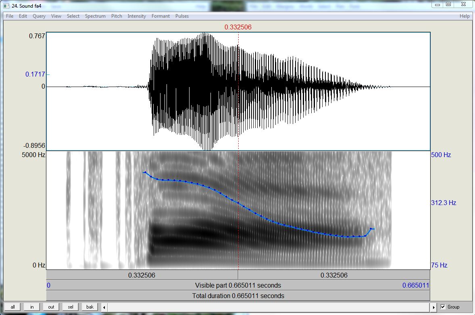This screenshot has width=475, height=315.
Task: Click the red cursor time 0.332506 label
Action: (238, 27)
